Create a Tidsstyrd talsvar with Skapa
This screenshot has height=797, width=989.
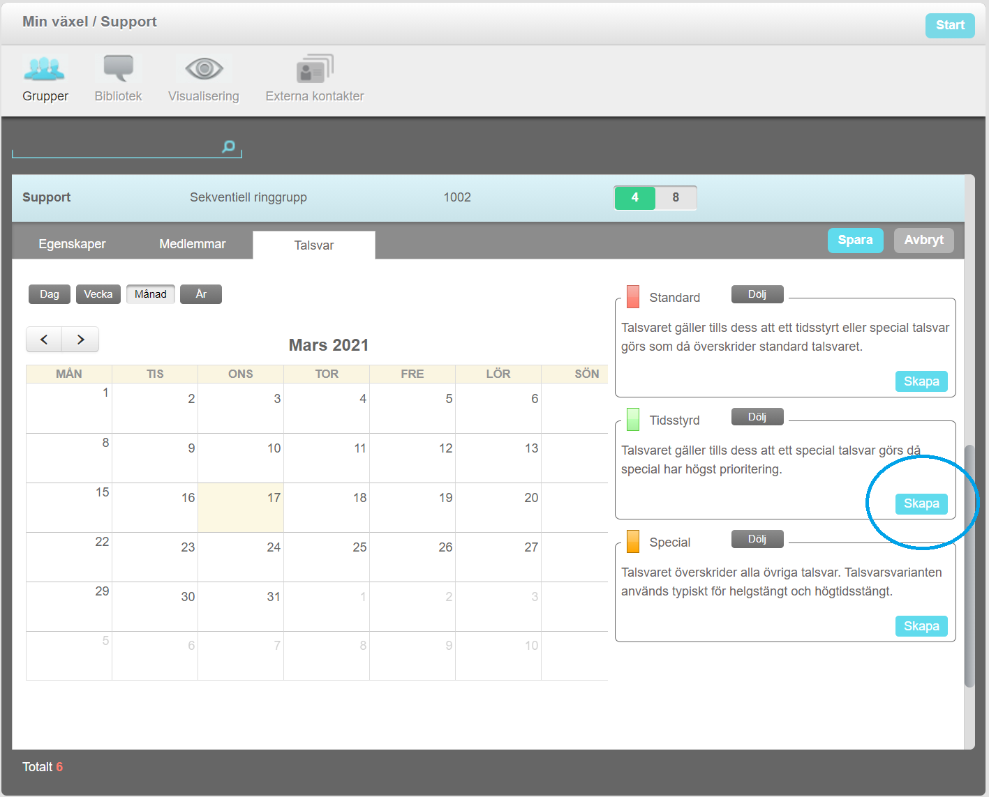tap(921, 503)
